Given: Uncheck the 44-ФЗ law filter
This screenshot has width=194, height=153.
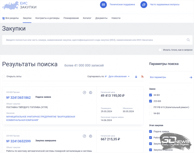Looking at the screenshot, I should pos(150,95).
